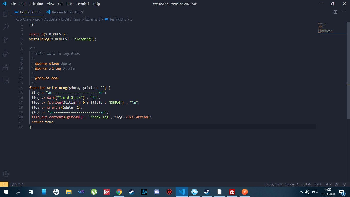Change indentation via Spaces: 4

(292, 184)
